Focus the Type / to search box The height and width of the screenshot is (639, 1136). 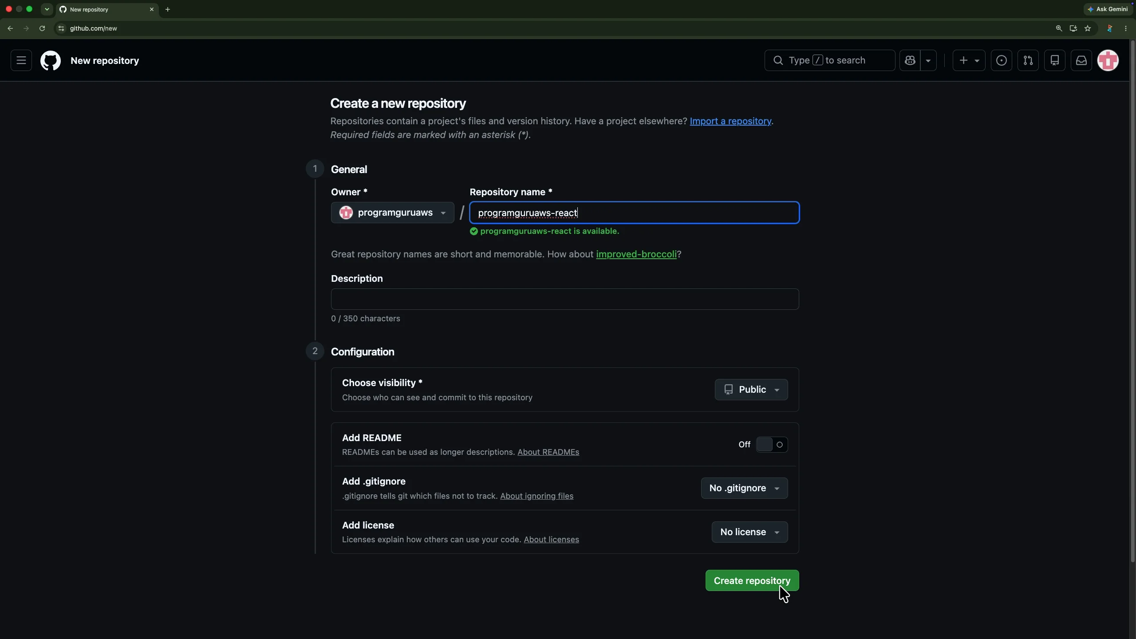[829, 60]
